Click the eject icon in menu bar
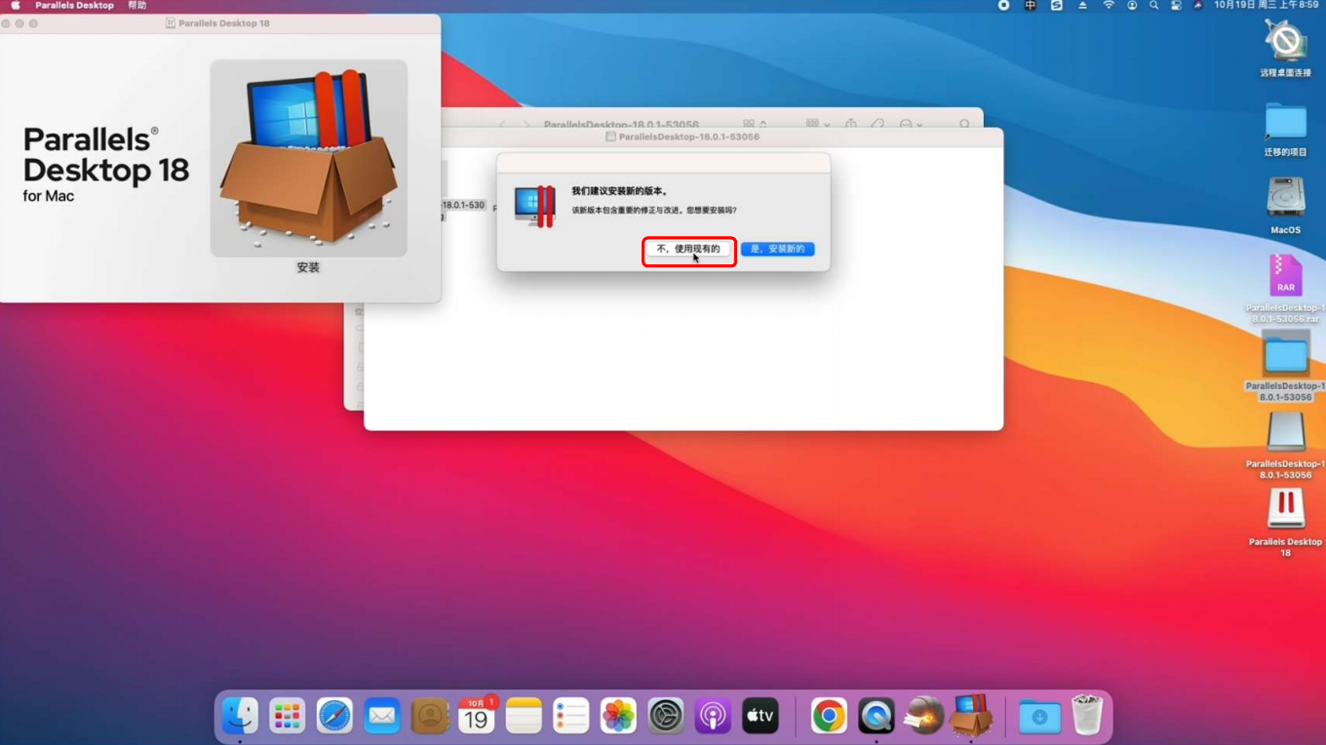Viewport: 1326px width, 745px height. (x=1082, y=6)
